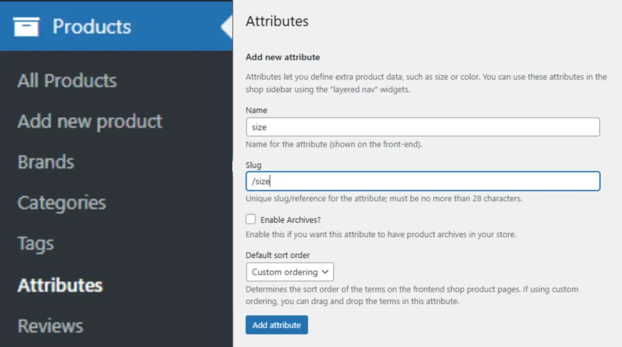Open the Default sort order dropdown

tap(290, 272)
